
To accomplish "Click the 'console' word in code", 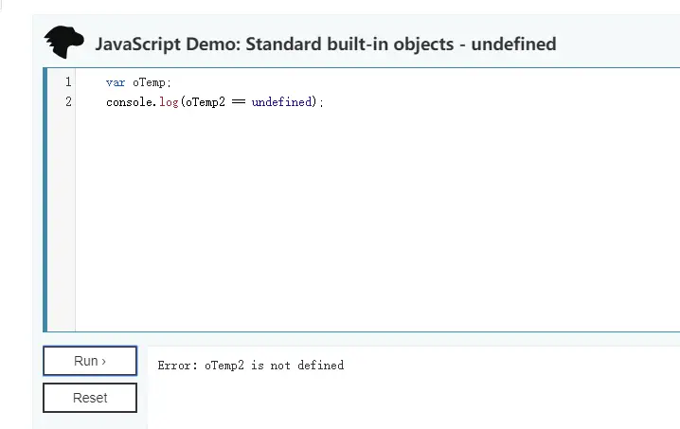I will click(x=129, y=101).
